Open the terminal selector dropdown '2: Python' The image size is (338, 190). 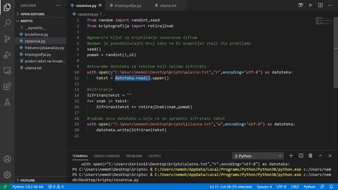[x=258, y=156]
